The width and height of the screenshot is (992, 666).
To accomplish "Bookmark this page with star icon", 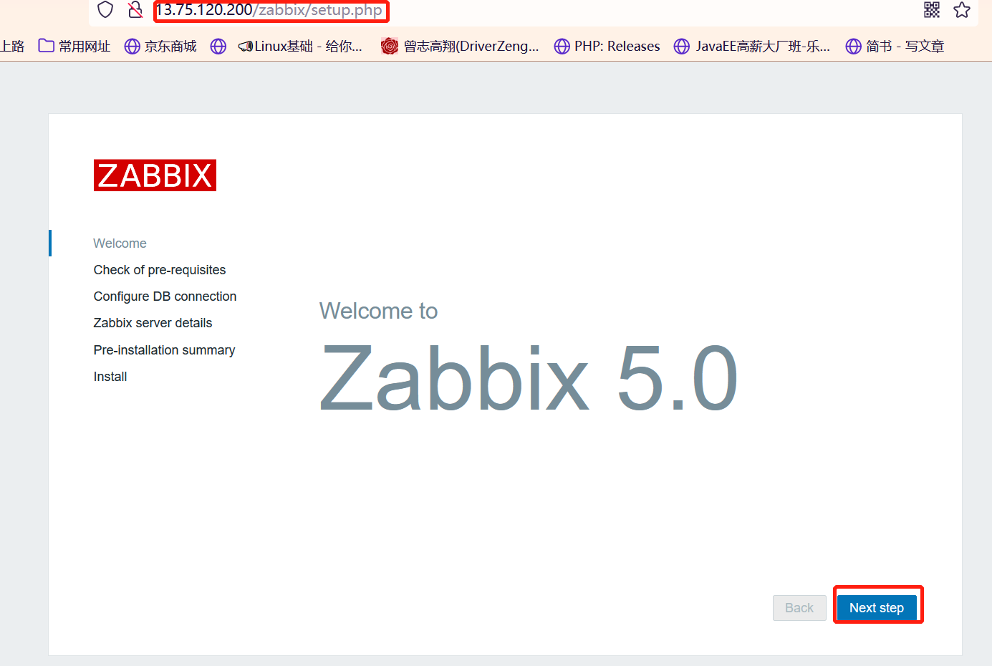I will pyautogui.click(x=962, y=10).
